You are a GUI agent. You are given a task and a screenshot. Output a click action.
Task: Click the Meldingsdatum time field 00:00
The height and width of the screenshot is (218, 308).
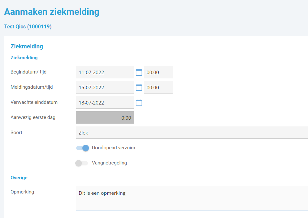click(158, 87)
